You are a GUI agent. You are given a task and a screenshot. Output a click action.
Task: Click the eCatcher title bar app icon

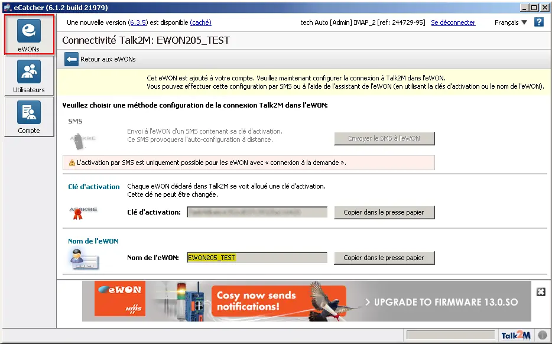[8, 8]
